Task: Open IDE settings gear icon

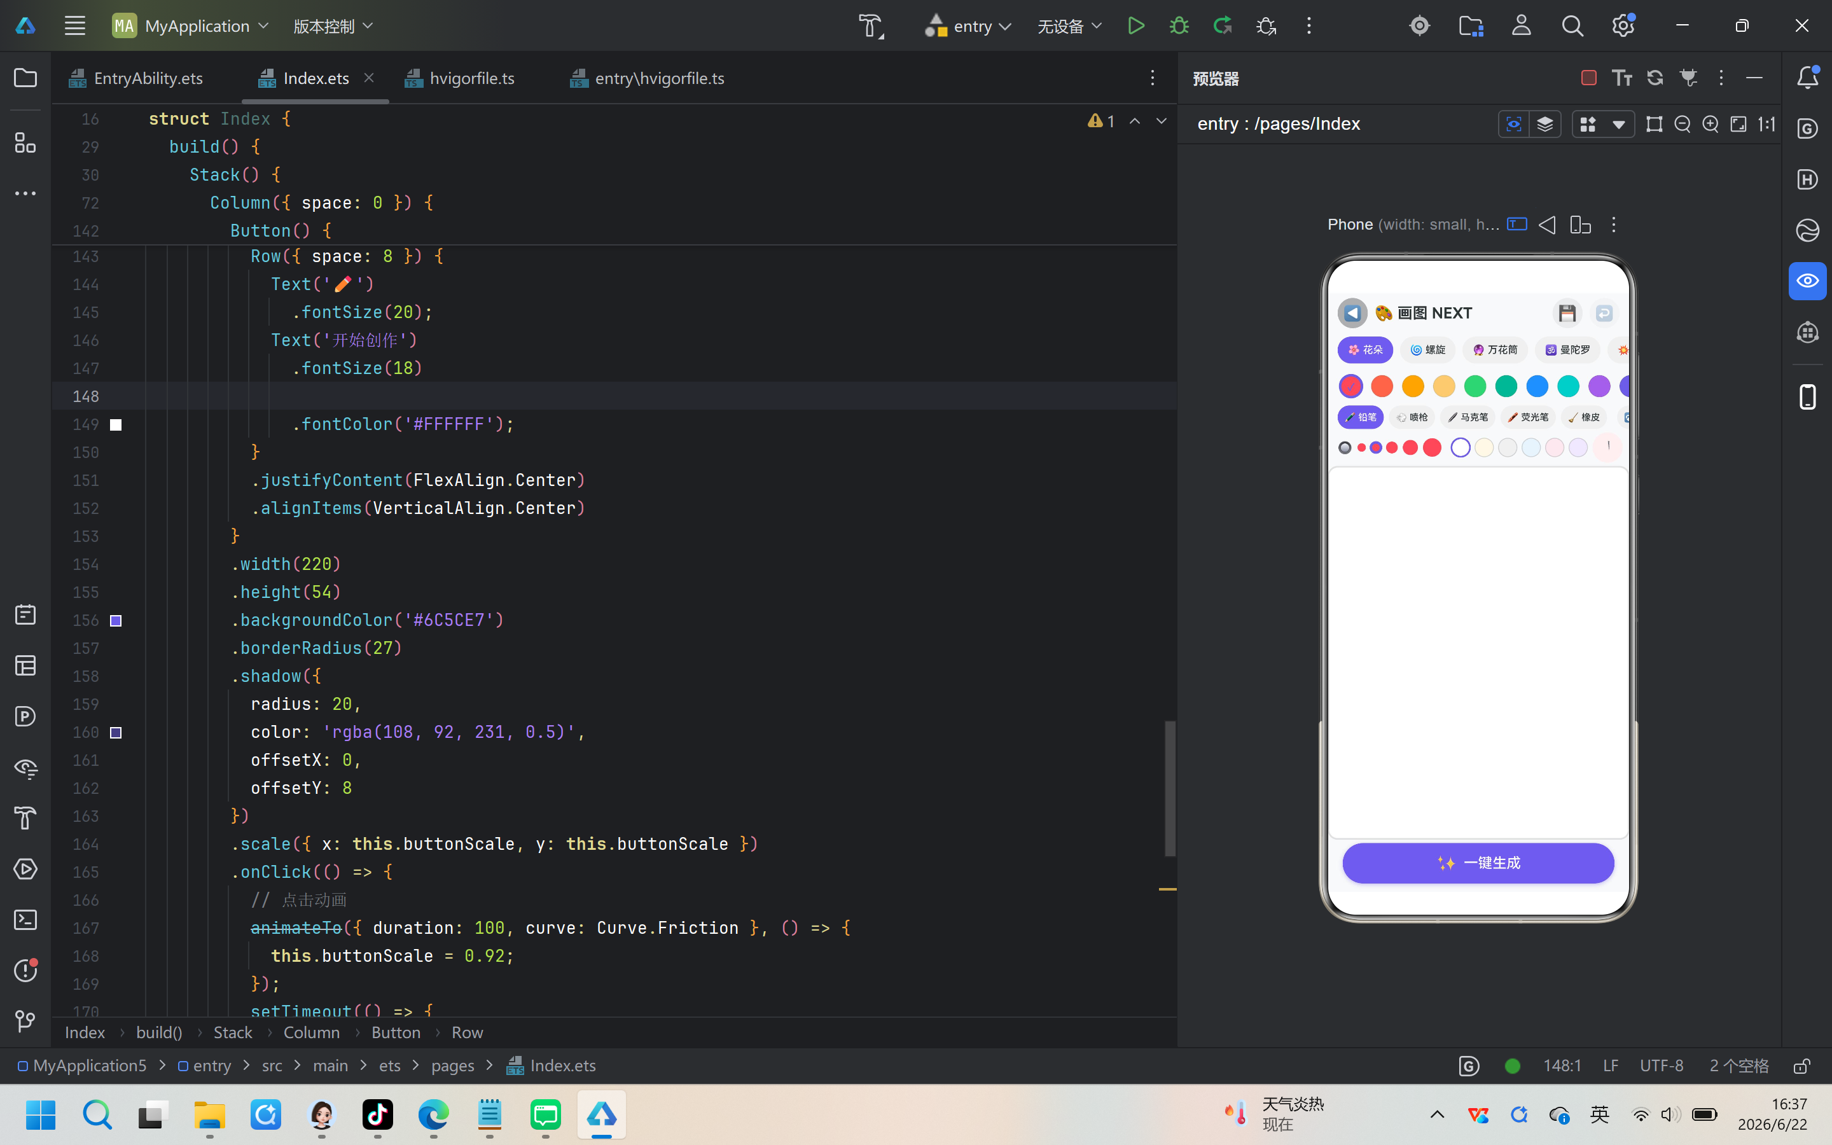Action: pos(1623,25)
